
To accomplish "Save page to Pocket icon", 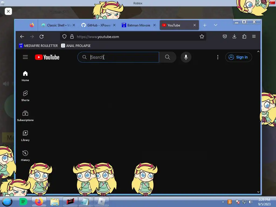I will click(x=225, y=36).
